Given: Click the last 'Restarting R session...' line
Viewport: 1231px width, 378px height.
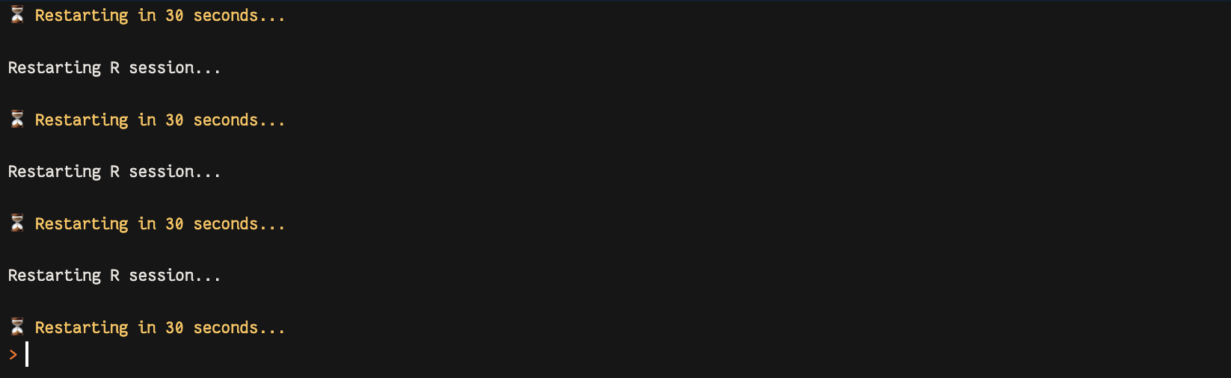Looking at the screenshot, I should [x=114, y=276].
